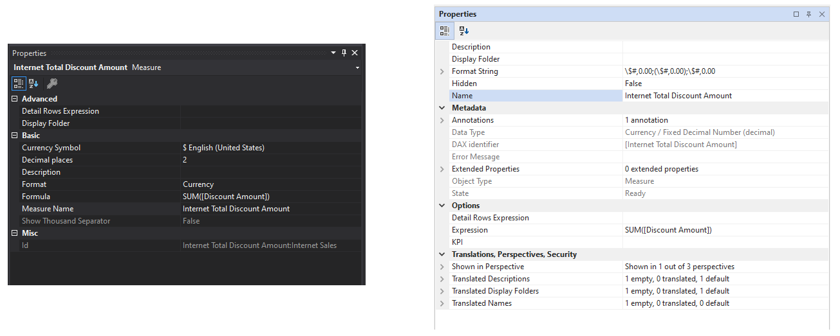Click '1 empty, 0 translated, 0 default' value
This screenshot has width=840, height=336.
(677, 303)
